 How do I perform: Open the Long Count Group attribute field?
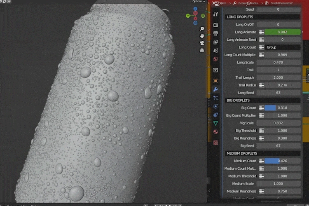point(283,47)
